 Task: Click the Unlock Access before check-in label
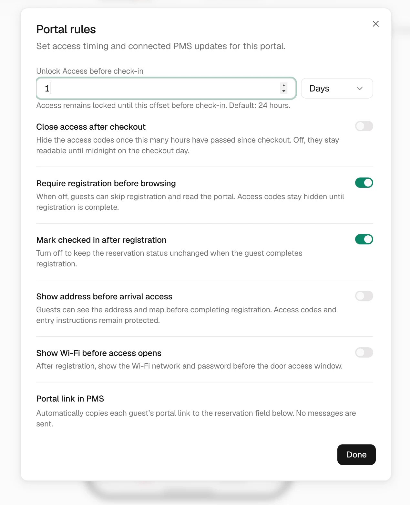[90, 71]
